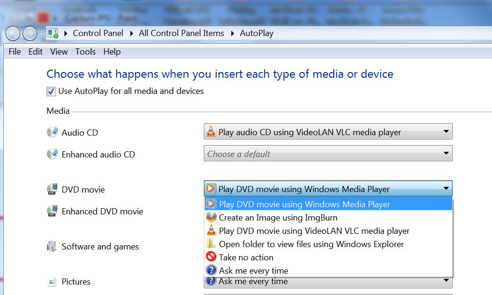
Task: Open the Help menu
Action: 112,52
